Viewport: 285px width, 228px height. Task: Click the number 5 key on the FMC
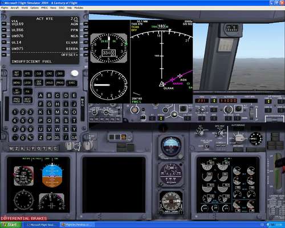pos(23,120)
